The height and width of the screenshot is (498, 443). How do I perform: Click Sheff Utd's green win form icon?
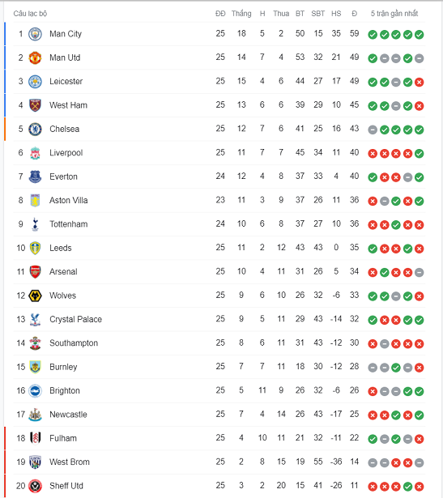click(x=407, y=487)
